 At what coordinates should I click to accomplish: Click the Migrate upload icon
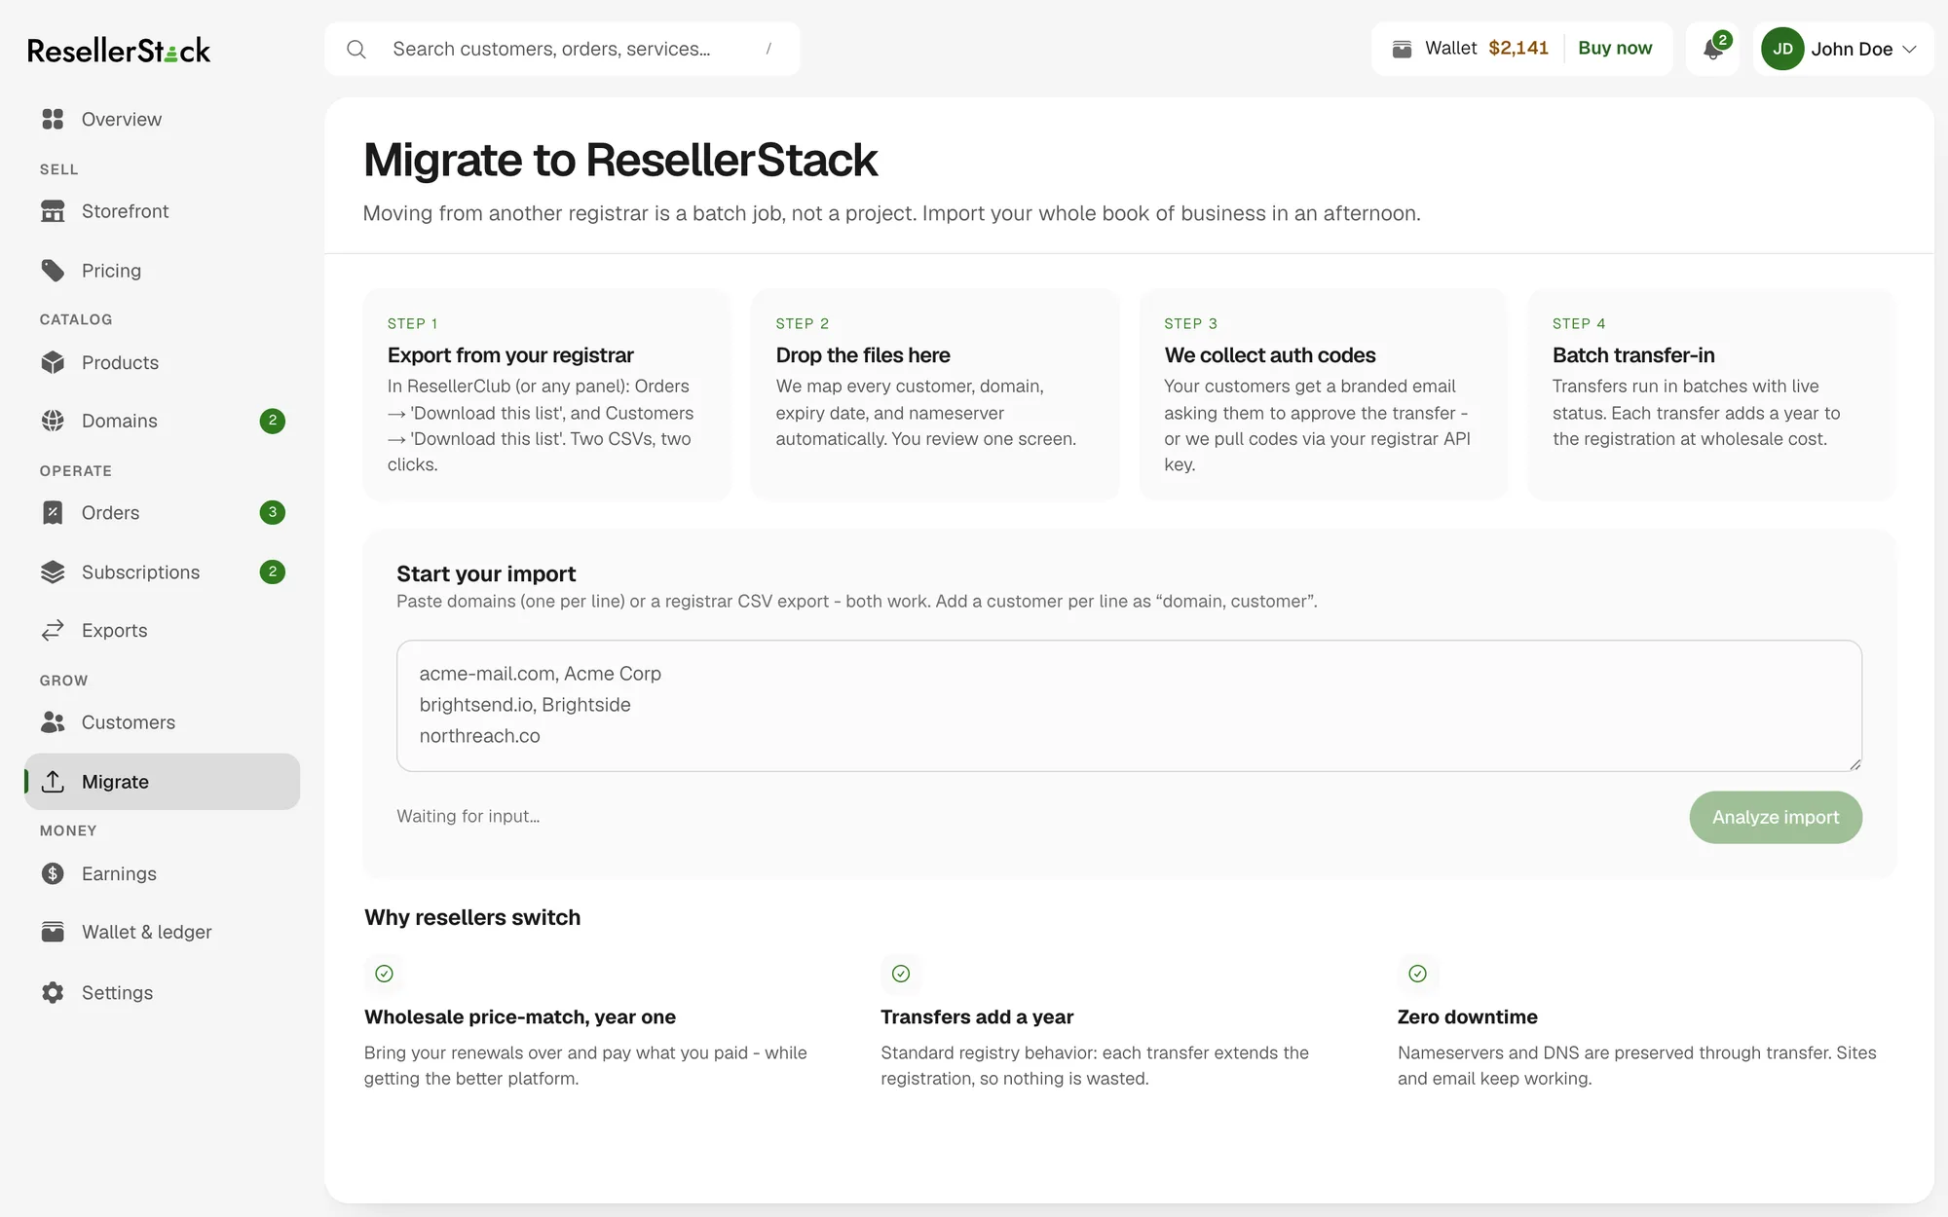(x=53, y=782)
